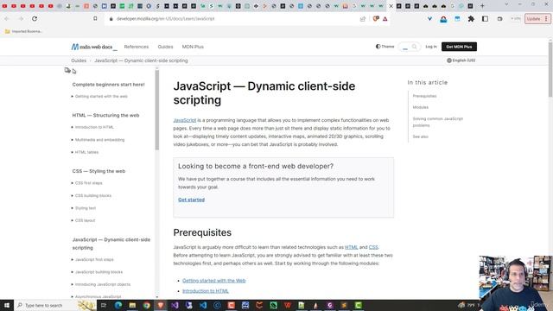Click Get MDN Plus button
553x311 pixels.
(459, 47)
